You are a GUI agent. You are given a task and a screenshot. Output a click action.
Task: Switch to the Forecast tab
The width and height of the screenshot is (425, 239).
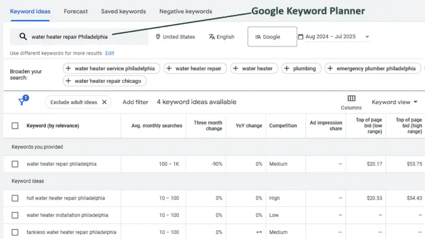(x=75, y=11)
